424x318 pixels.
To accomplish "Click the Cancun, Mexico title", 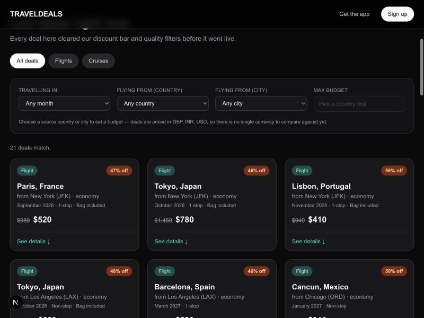I will pos(320,287).
